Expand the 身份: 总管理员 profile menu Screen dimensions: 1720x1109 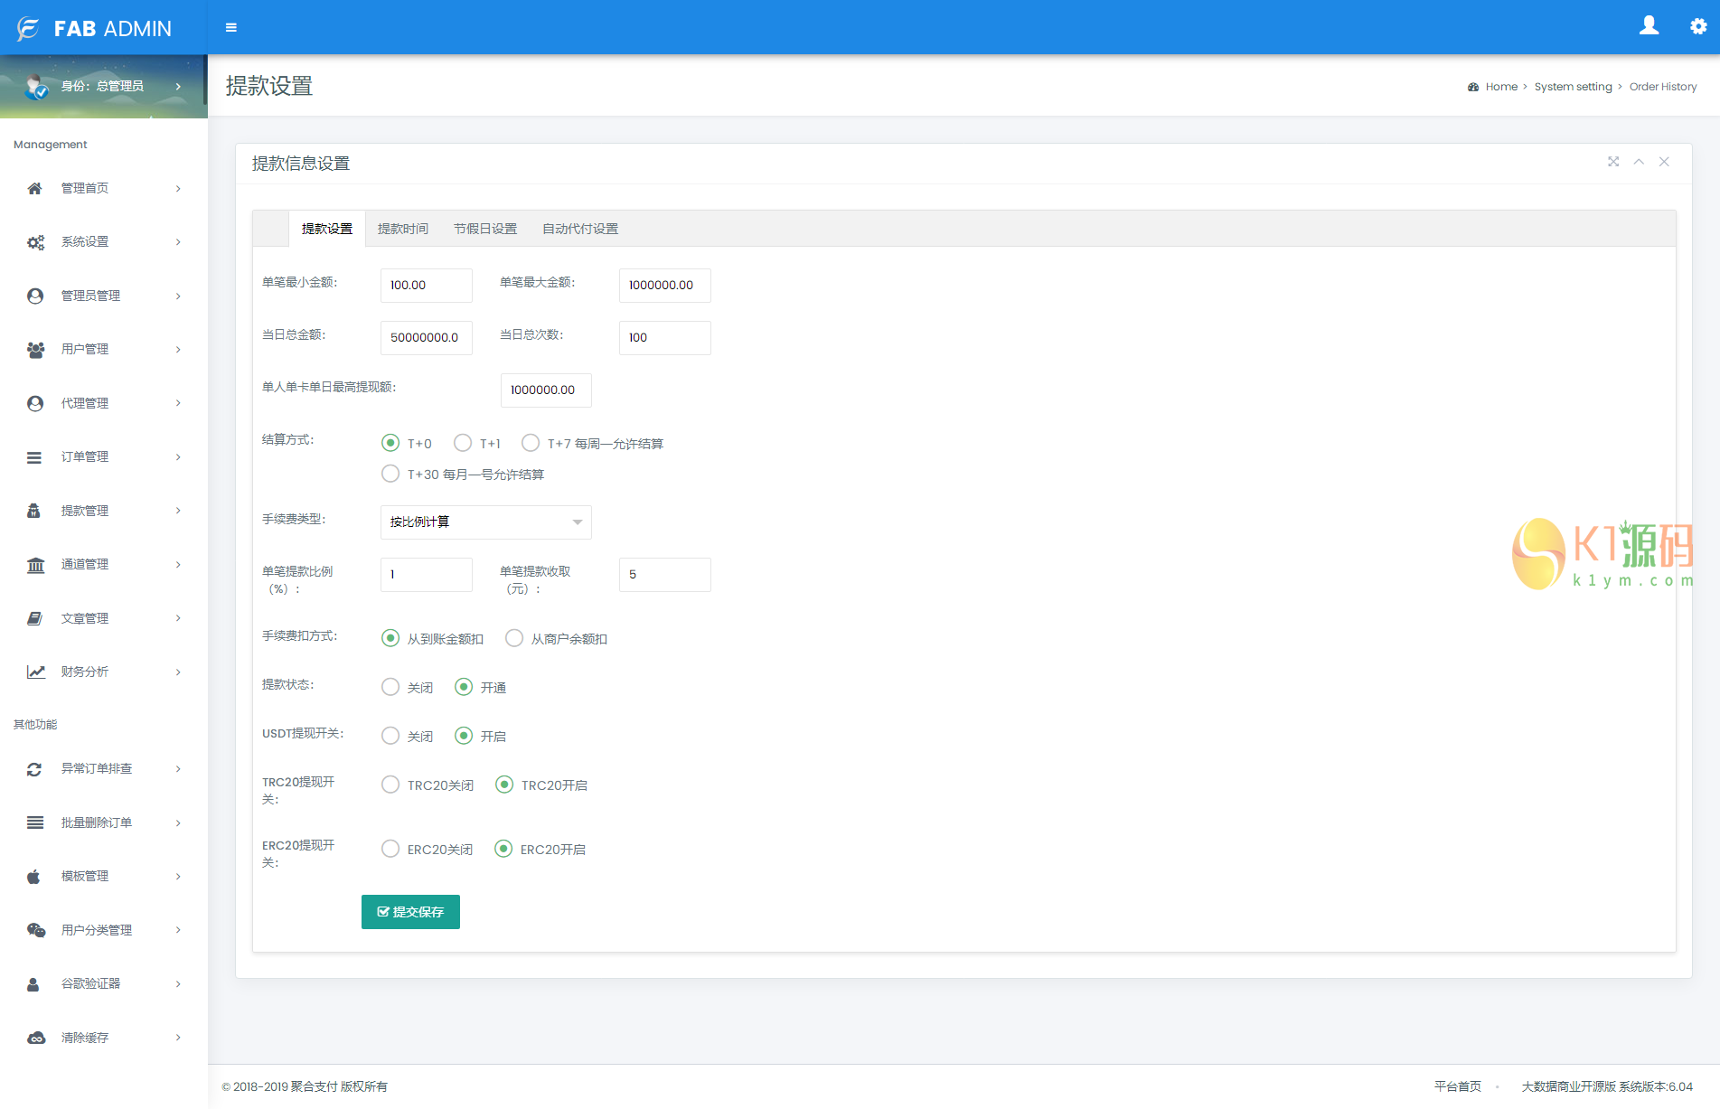click(104, 87)
